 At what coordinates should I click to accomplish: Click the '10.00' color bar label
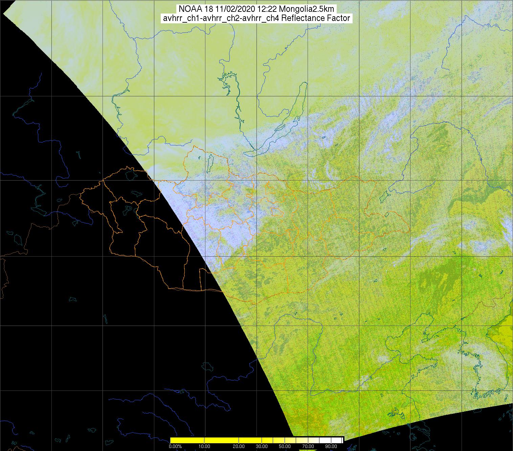(205, 447)
